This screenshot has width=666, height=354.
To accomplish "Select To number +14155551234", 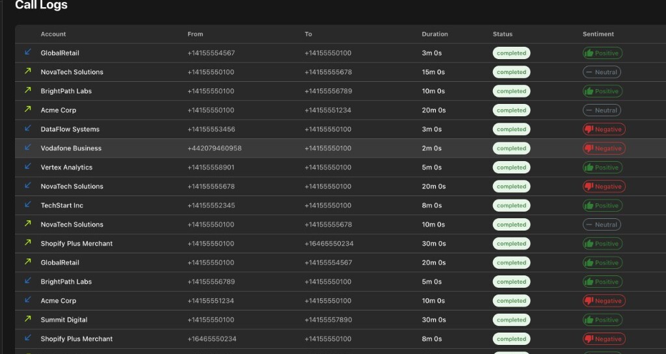I will 328,110.
